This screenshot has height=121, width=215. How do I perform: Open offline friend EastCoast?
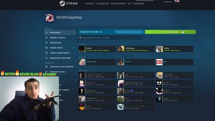pyautogui.click(x=97, y=83)
